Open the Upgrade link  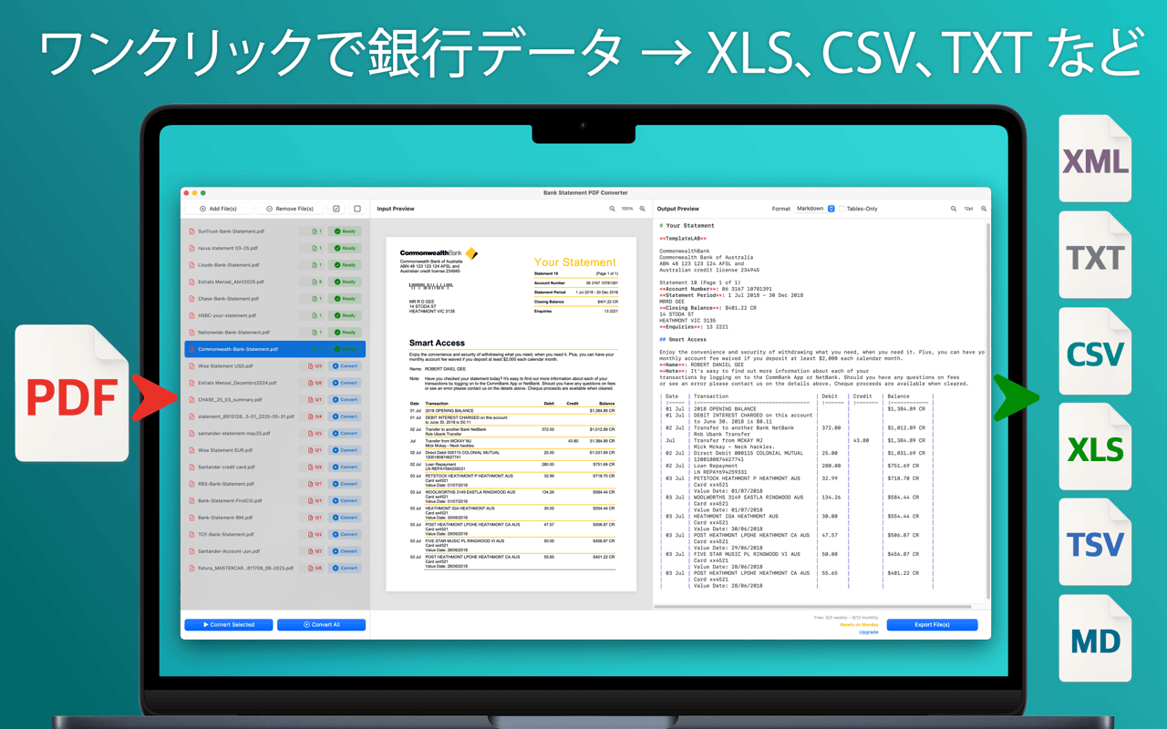(x=869, y=632)
